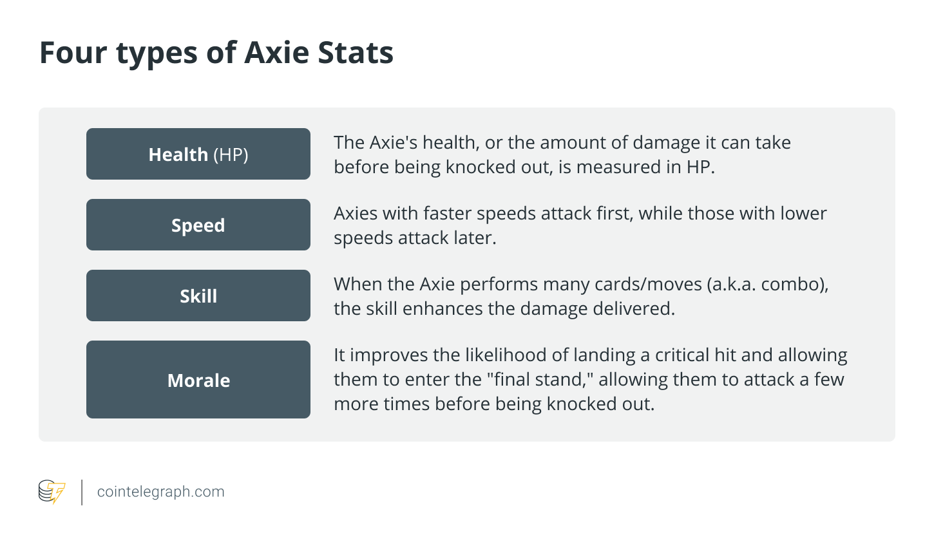Click the Morale description about critical hits
Image resolution: width=934 pixels, height=544 pixels.
(x=591, y=379)
